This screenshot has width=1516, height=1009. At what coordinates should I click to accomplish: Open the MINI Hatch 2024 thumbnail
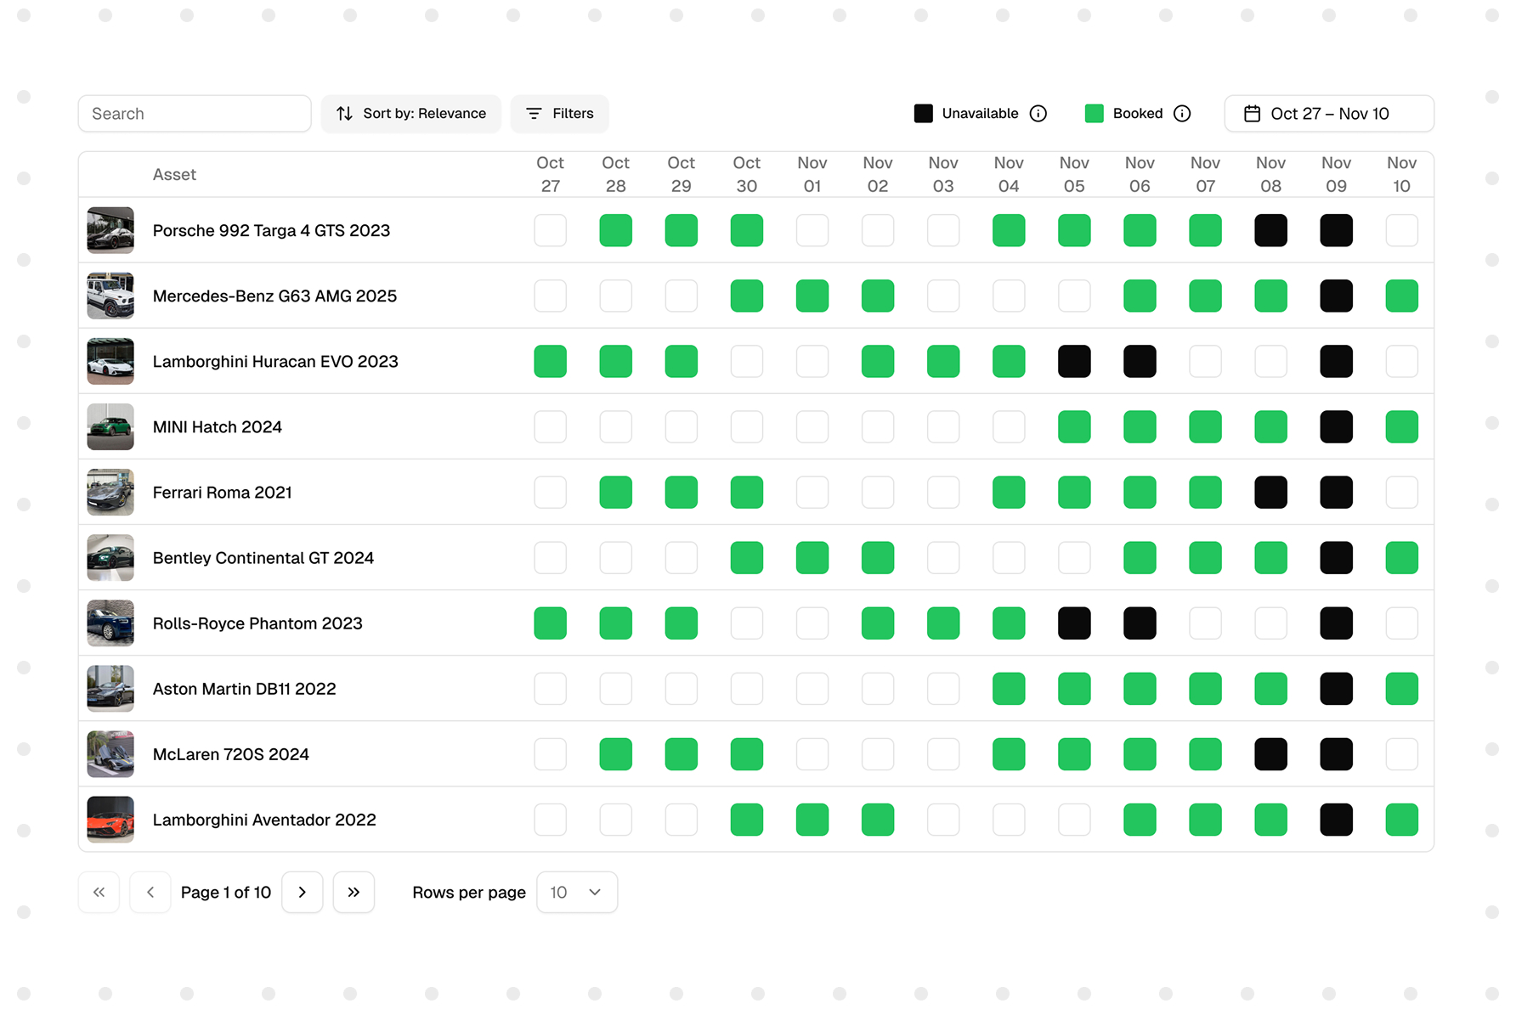tap(110, 426)
